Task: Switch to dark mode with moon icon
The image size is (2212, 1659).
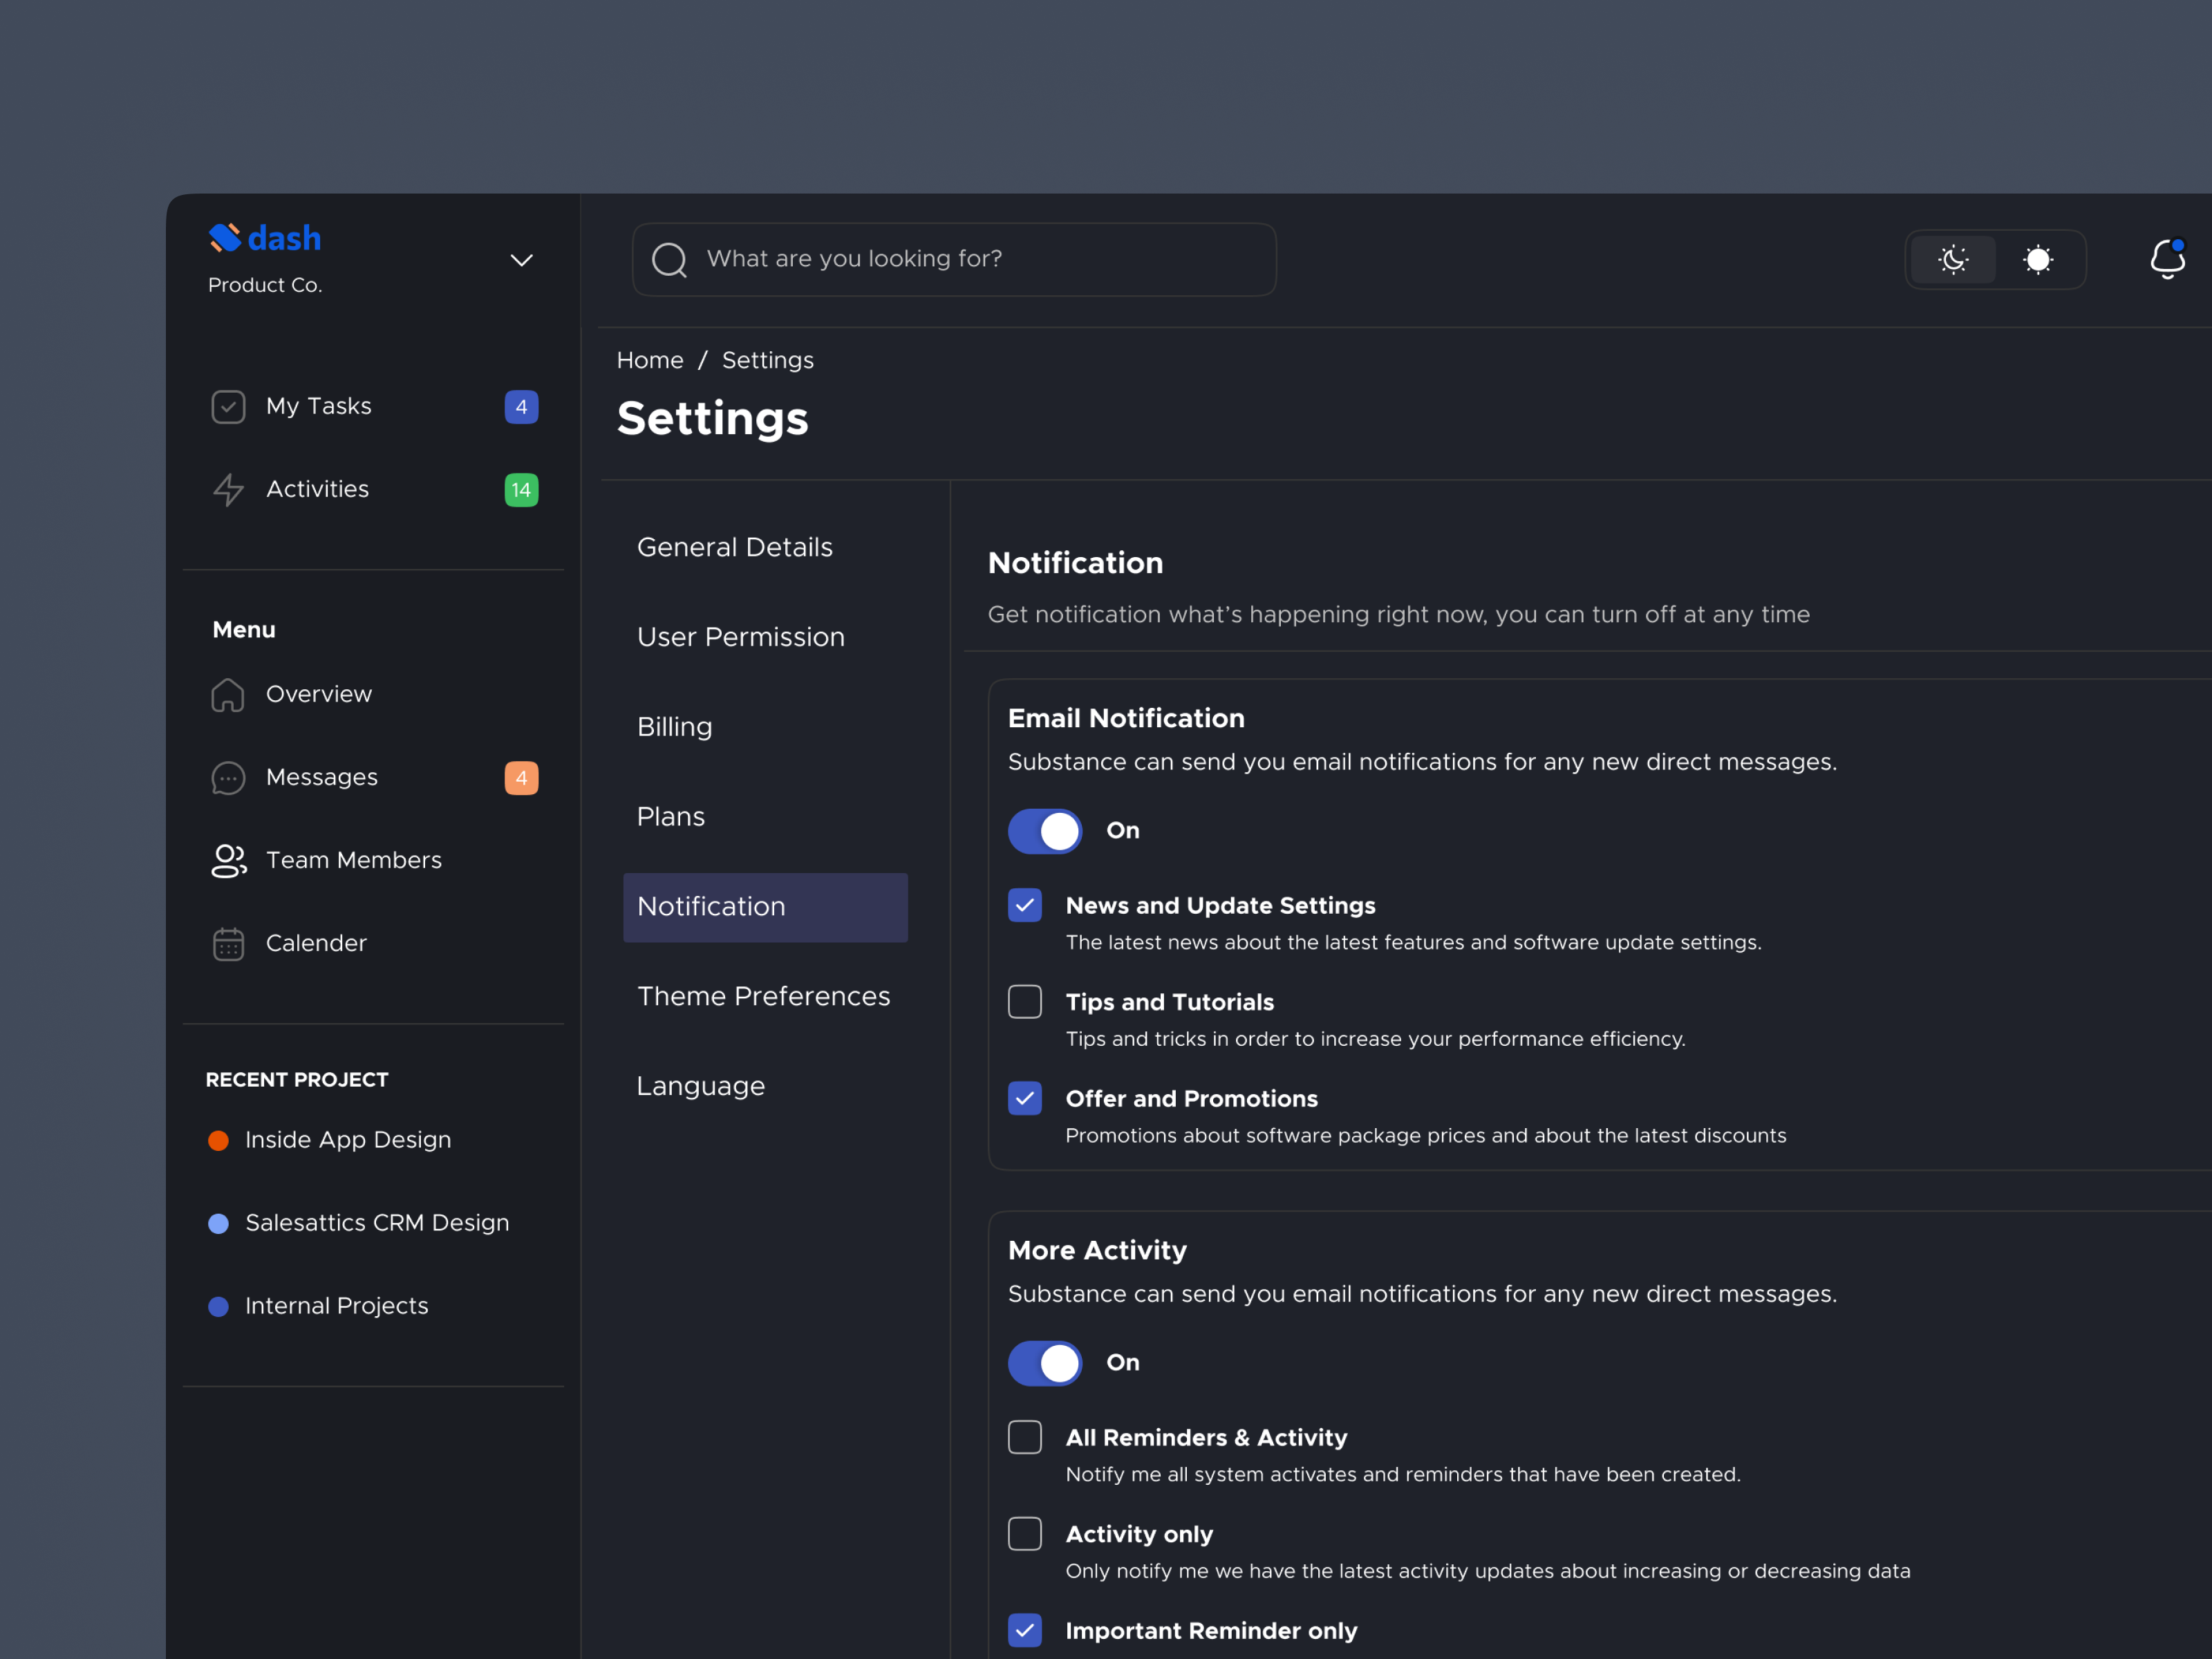Action: point(1952,260)
